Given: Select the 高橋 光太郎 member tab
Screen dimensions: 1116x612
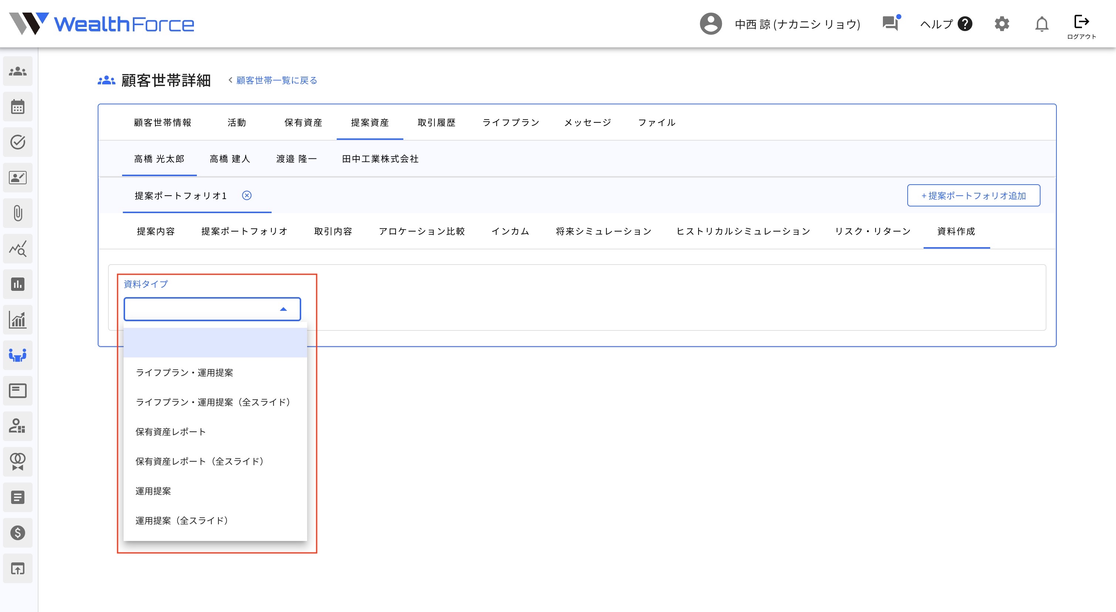Looking at the screenshot, I should [x=159, y=159].
